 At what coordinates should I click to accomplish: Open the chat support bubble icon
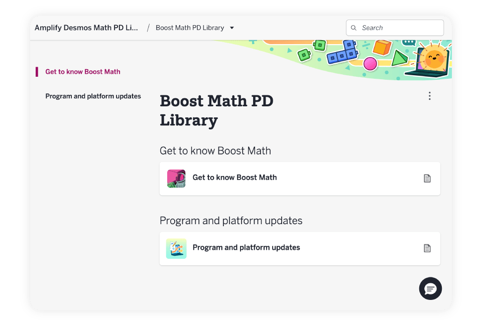430,288
